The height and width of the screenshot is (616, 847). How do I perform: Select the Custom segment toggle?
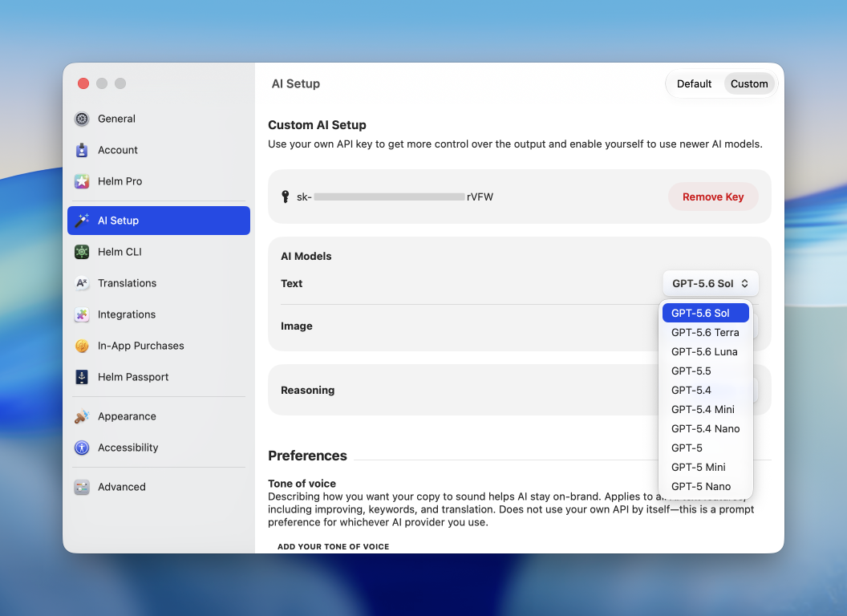pyautogui.click(x=749, y=83)
